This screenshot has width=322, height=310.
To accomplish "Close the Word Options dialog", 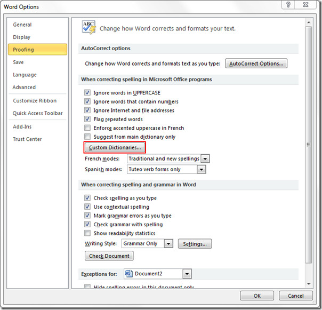I will click(305, 4).
